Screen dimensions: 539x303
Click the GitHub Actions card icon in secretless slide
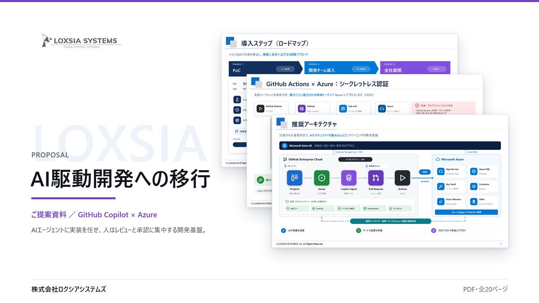coord(260,109)
